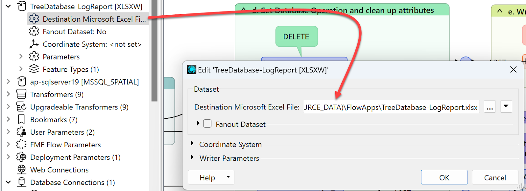Click the Destination Microsoft Excel File path field
The width and height of the screenshot is (526, 191).
pyautogui.click(x=391, y=107)
